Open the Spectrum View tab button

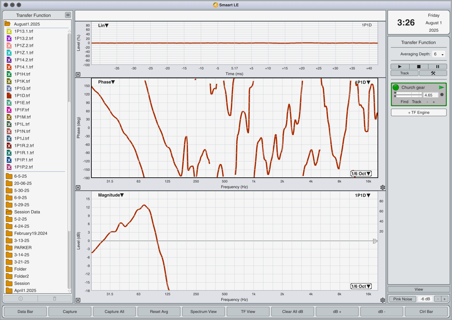click(204, 312)
